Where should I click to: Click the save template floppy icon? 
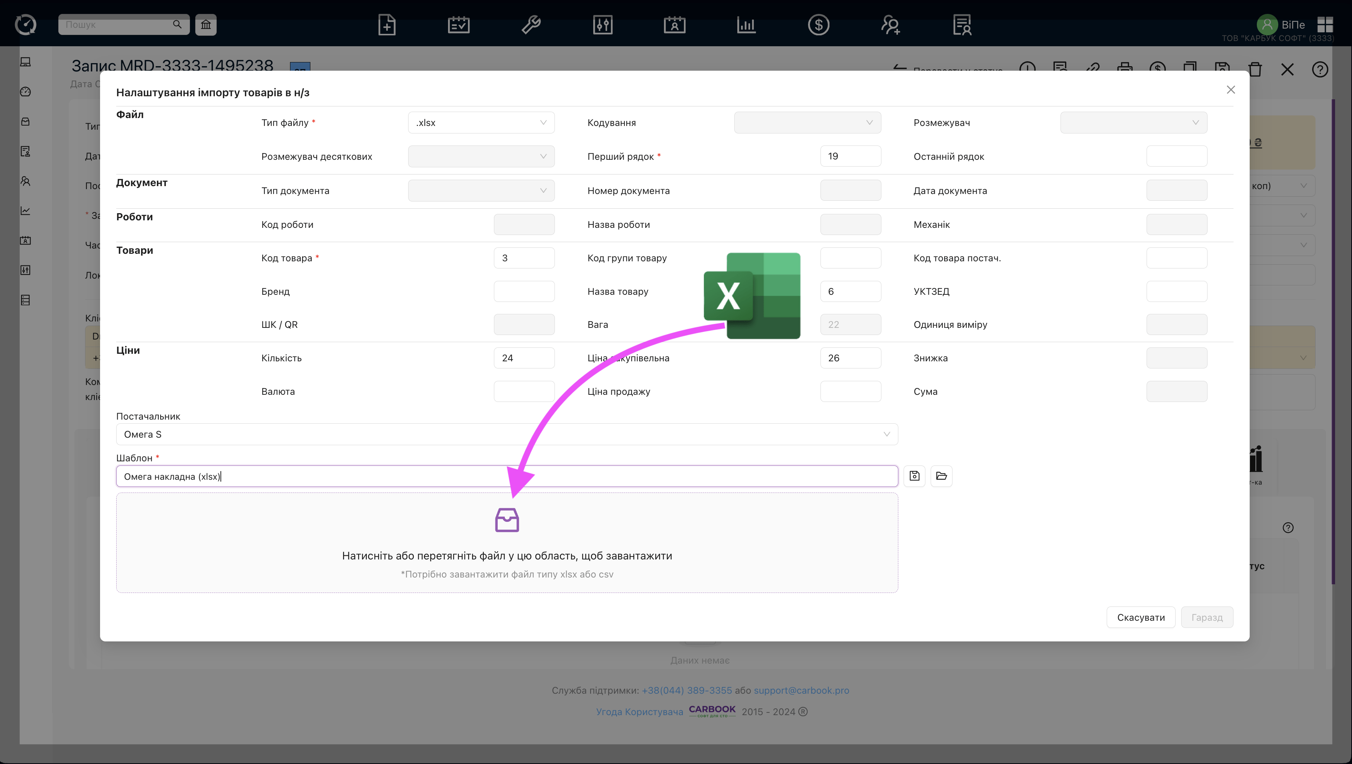pyautogui.click(x=914, y=476)
